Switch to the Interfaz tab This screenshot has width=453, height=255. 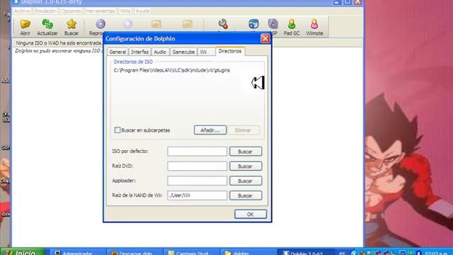[x=139, y=52]
